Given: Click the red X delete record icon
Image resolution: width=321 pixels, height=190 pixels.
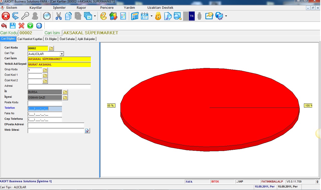Looking at the screenshot, I should pyautogui.click(x=21, y=25).
